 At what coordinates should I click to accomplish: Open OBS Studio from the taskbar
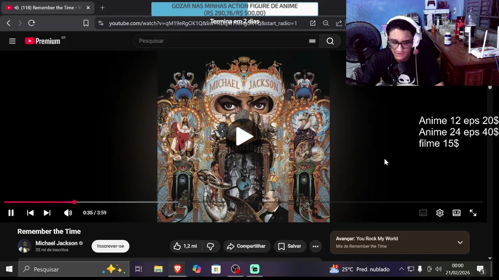(x=235, y=269)
